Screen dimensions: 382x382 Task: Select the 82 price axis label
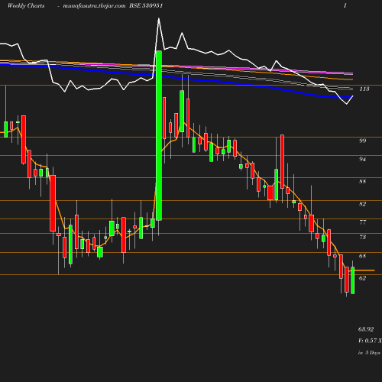362,204
